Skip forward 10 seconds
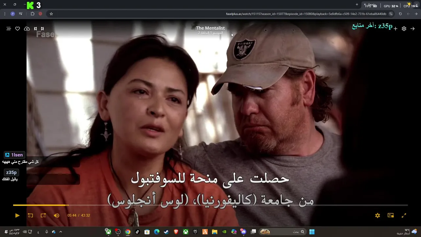The width and height of the screenshot is (421, 237). click(x=43, y=215)
